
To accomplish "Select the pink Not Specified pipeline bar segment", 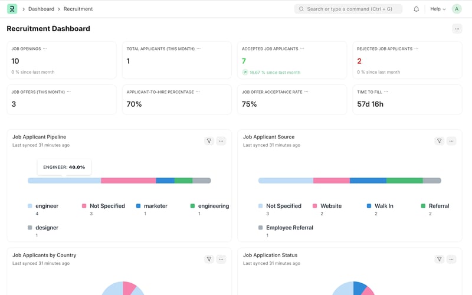I will click(x=129, y=181).
